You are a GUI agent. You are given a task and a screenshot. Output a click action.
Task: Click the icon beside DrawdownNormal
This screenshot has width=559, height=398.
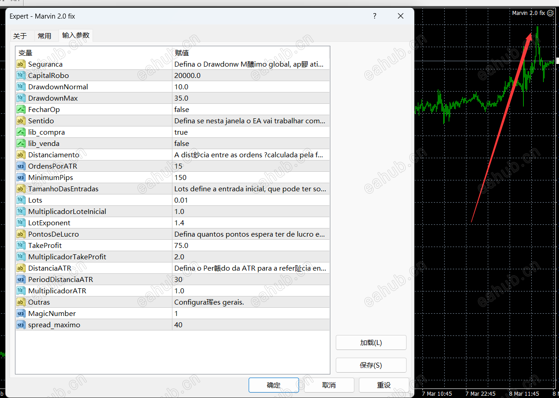[x=21, y=87]
